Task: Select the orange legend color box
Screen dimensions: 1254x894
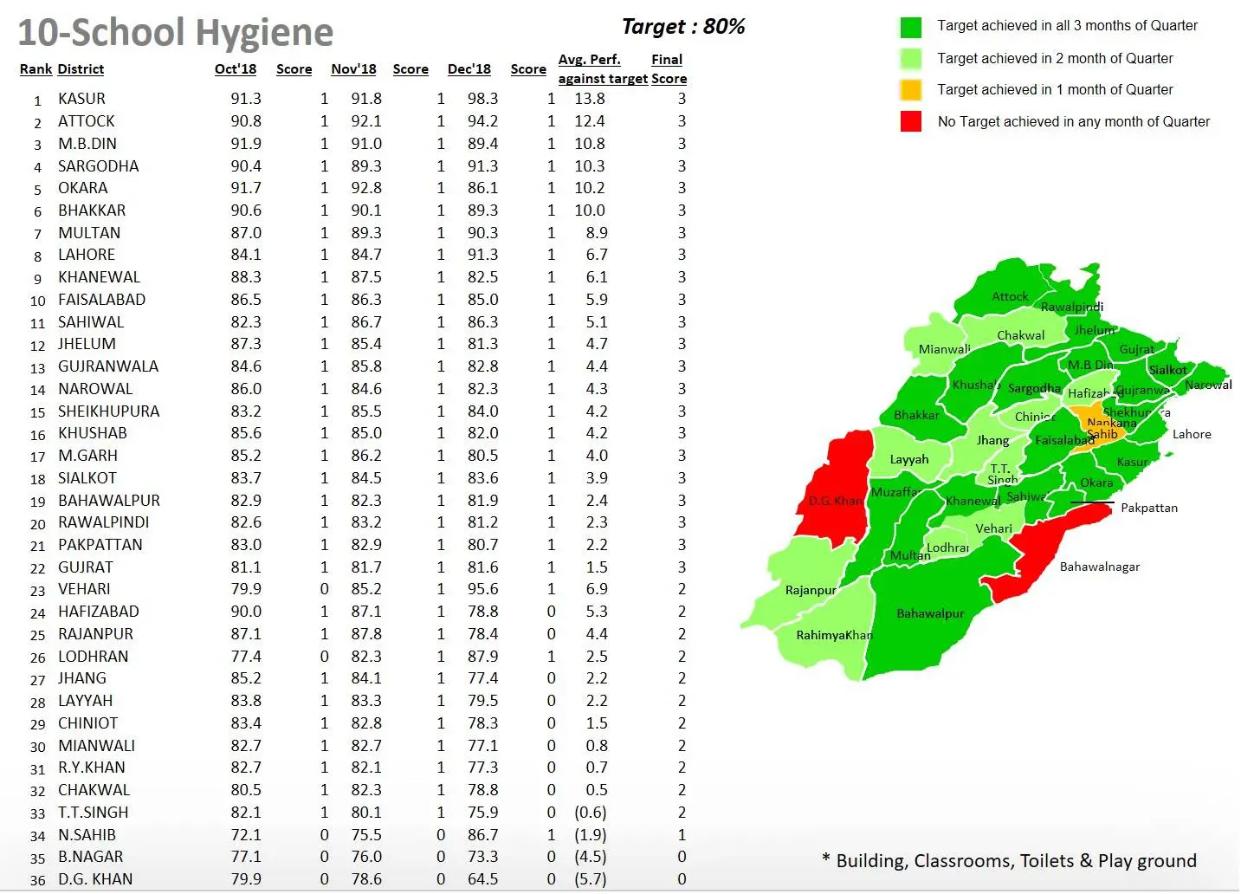Action: coord(910,90)
